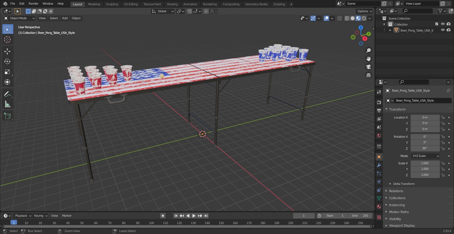Image resolution: width=454 pixels, height=234 pixels.
Task: Choose the Select Box tool
Action: pos(7,29)
